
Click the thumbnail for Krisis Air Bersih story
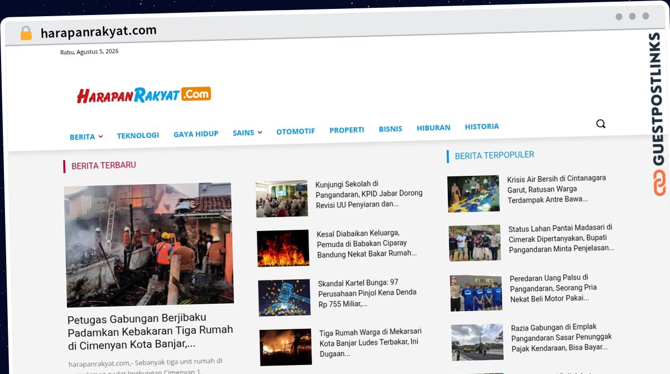click(473, 194)
